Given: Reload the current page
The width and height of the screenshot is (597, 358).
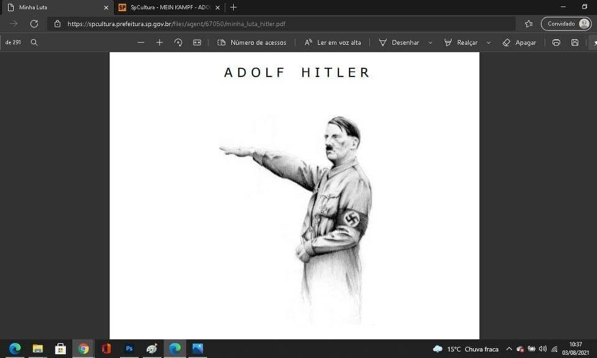Looking at the screenshot, I should [x=34, y=24].
